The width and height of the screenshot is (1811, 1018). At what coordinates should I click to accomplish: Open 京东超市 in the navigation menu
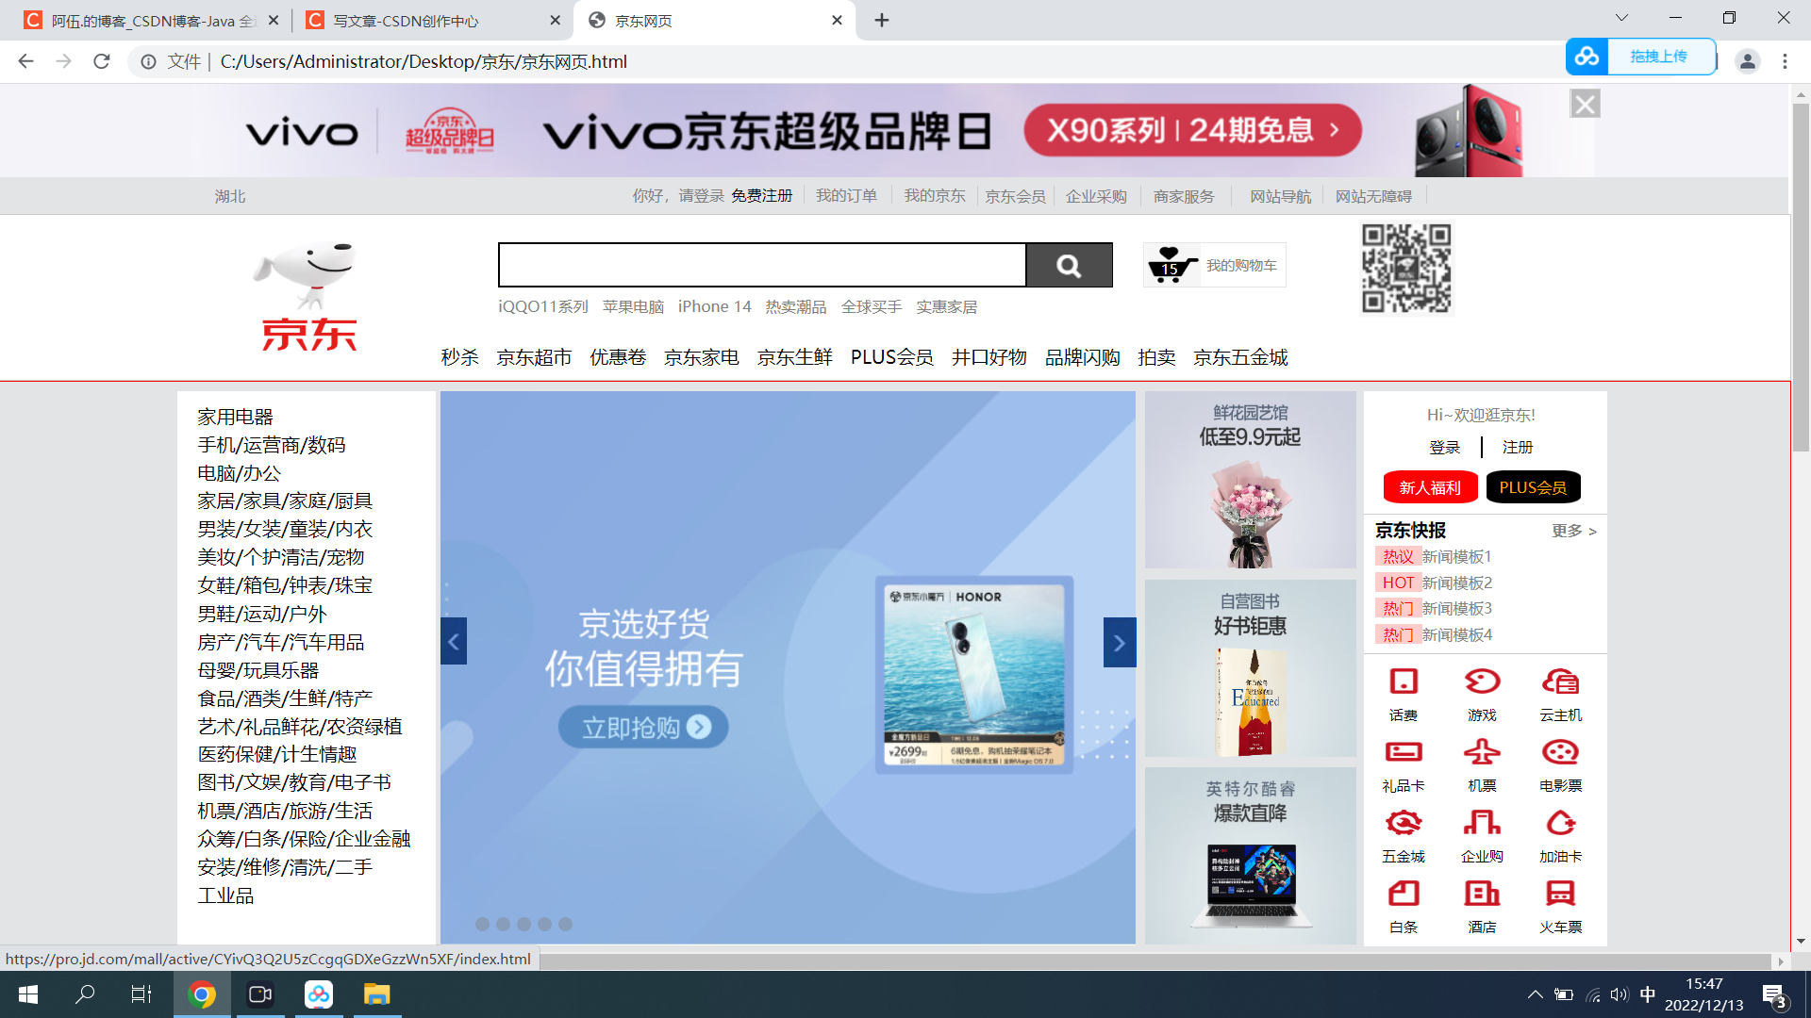pyautogui.click(x=534, y=357)
